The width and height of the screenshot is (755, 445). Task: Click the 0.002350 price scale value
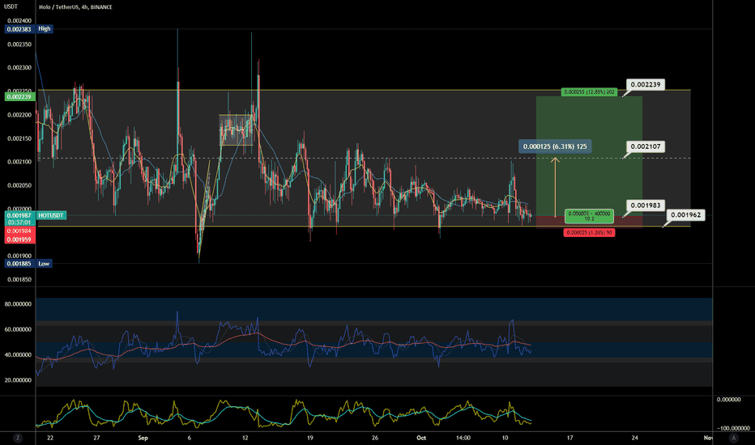19,44
